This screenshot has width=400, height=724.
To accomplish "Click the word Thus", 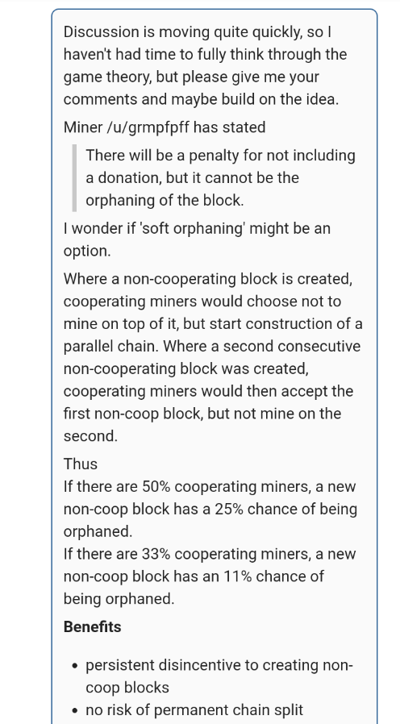I will click(x=81, y=464).
